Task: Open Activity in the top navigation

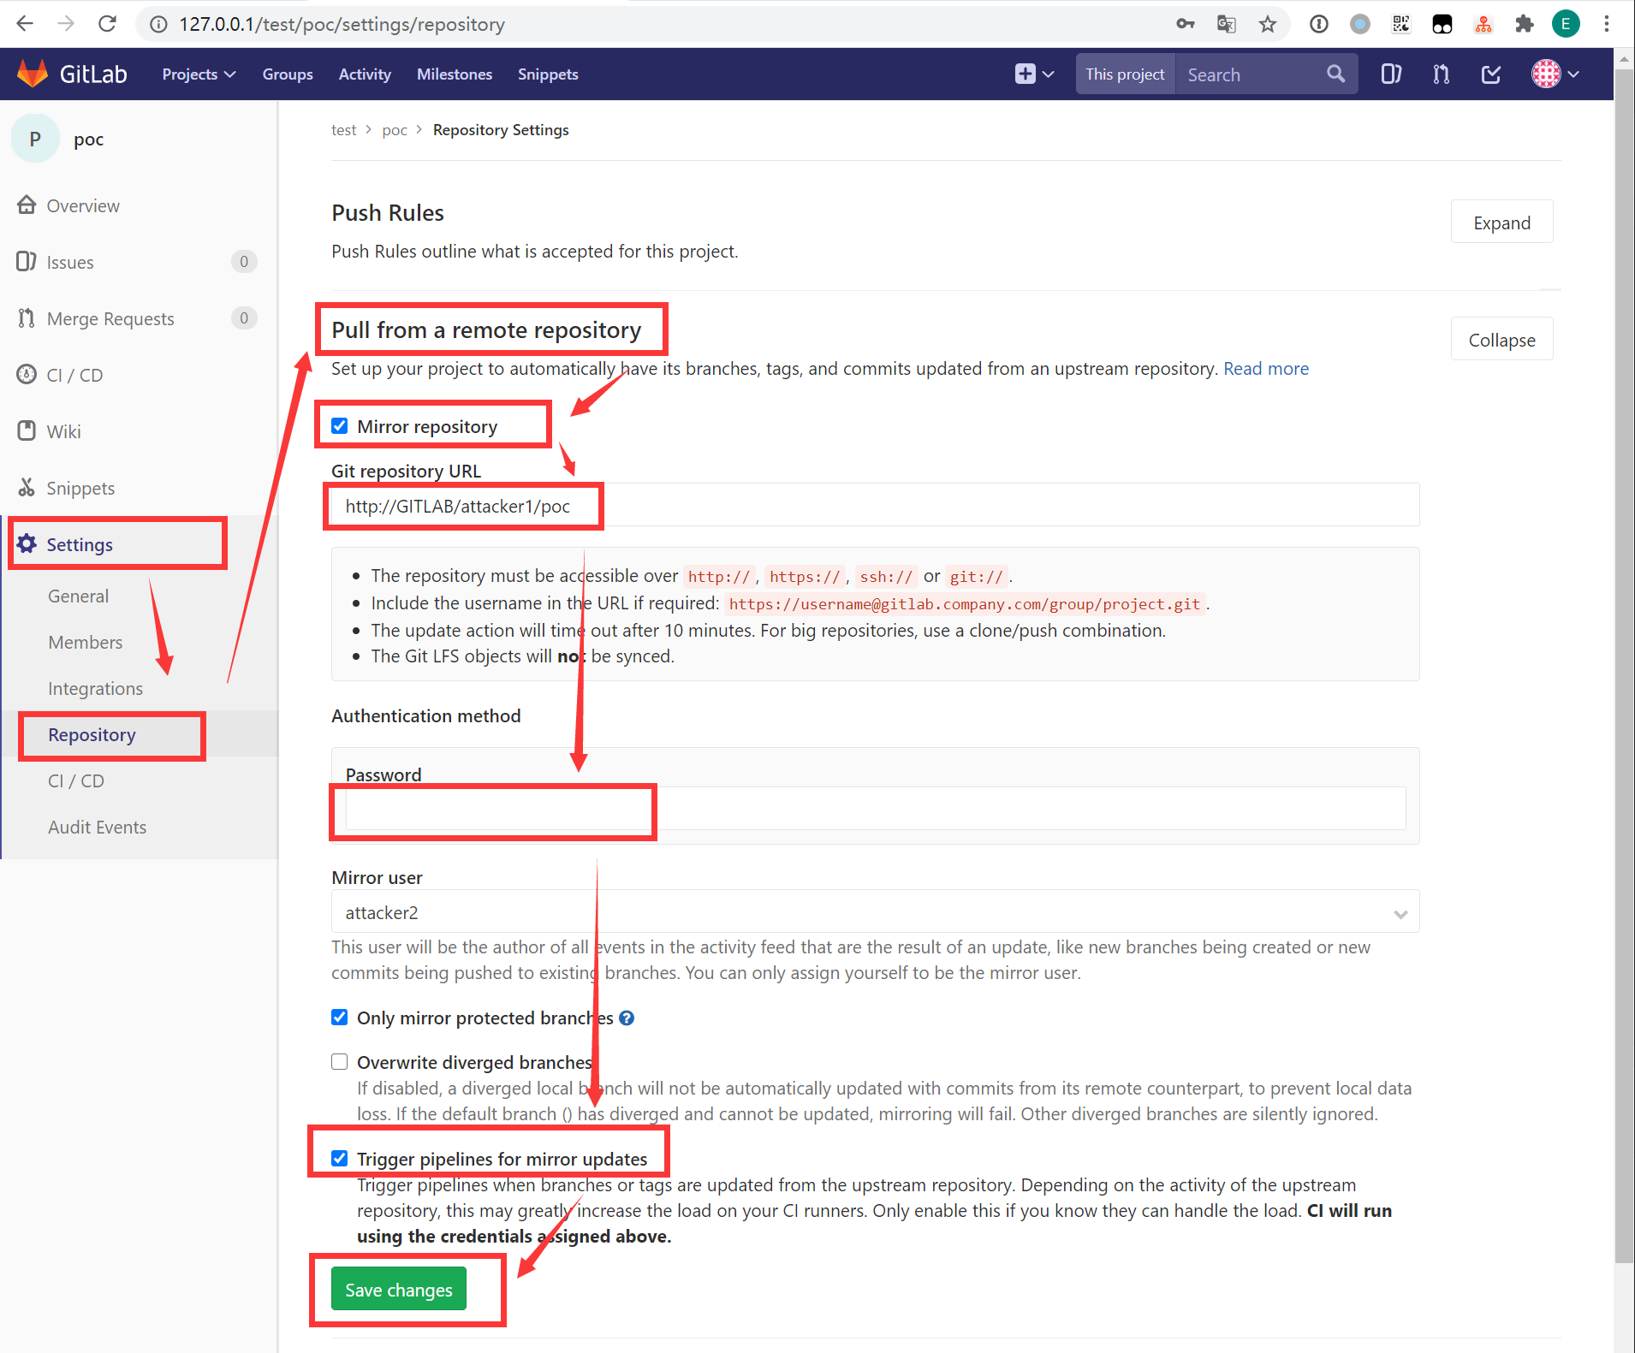Action: [365, 74]
